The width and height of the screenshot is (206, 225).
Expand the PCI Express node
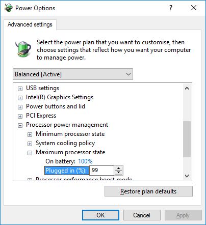(x=20, y=116)
